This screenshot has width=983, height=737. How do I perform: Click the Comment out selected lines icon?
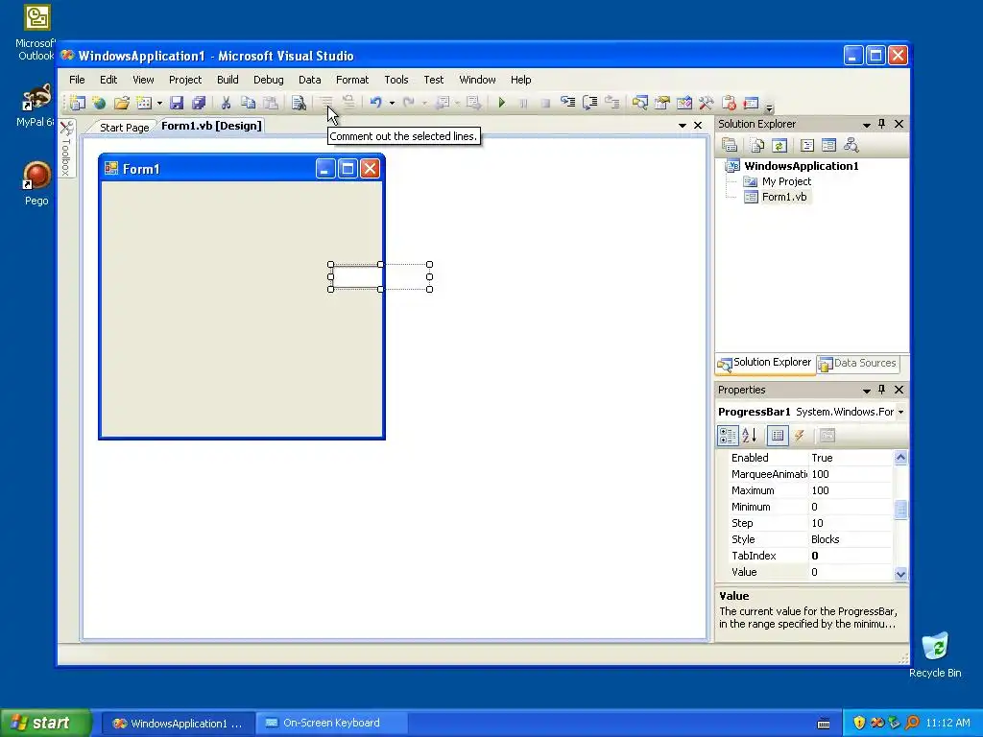(326, 103)
